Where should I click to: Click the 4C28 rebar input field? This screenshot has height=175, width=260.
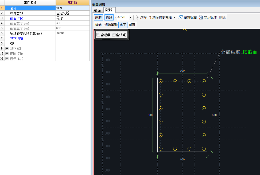pyautogui.click(x=123, y=17)
